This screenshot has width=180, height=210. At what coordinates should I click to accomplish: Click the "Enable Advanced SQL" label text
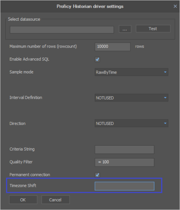[29, 59]
